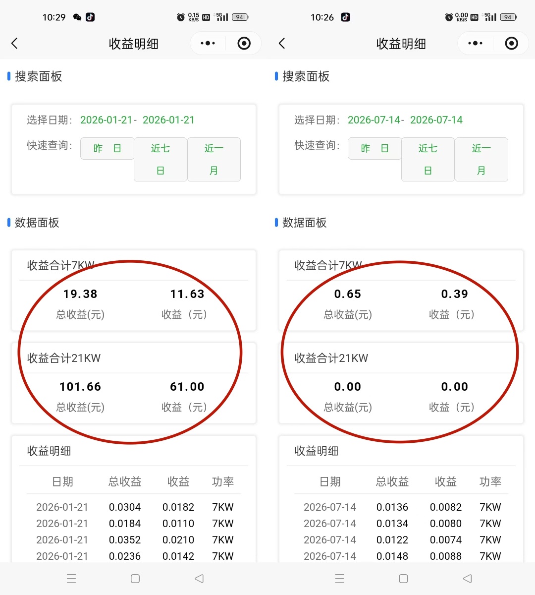Viewport: 535px width, 595px height.
Task: Tap the 0.39 income value
Action: [x=455, y=294]
